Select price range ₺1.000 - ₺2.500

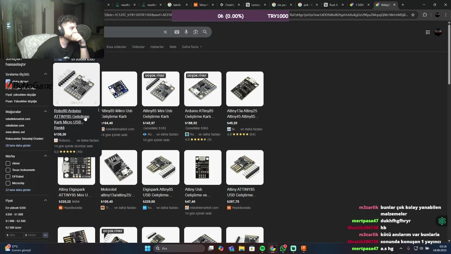[16, 221]
